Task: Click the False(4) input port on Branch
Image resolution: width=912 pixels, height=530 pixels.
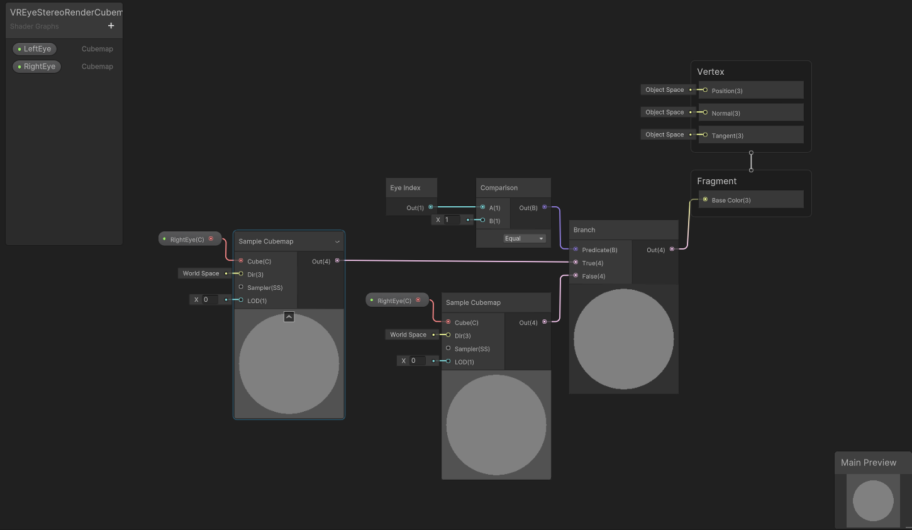Action: [576, 275]
